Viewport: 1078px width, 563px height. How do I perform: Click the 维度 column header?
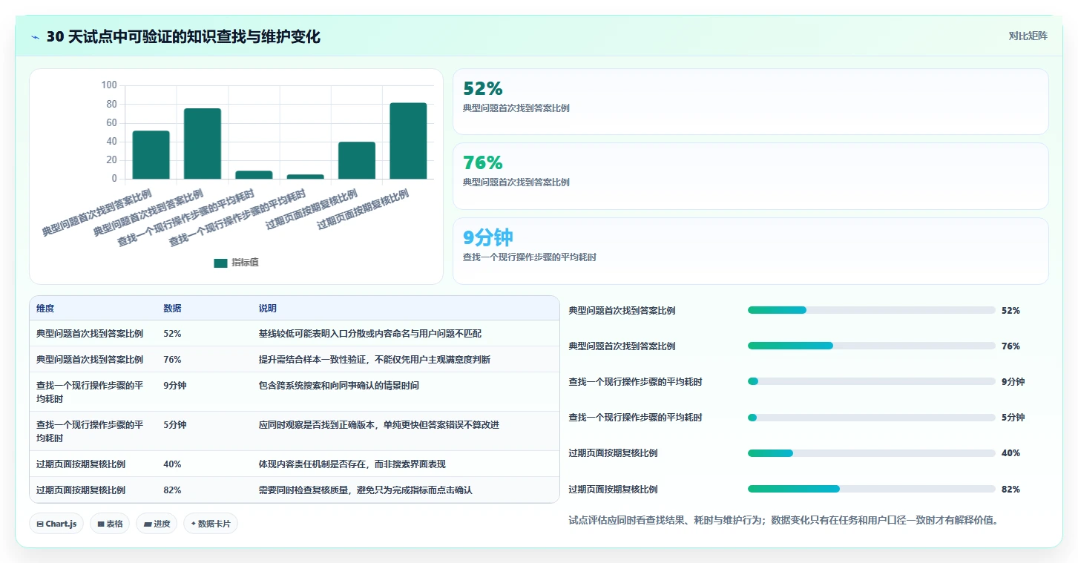pos(93,309)
